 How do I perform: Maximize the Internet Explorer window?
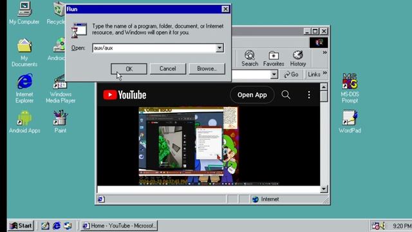pyautogui.click(x=315, y=32)
